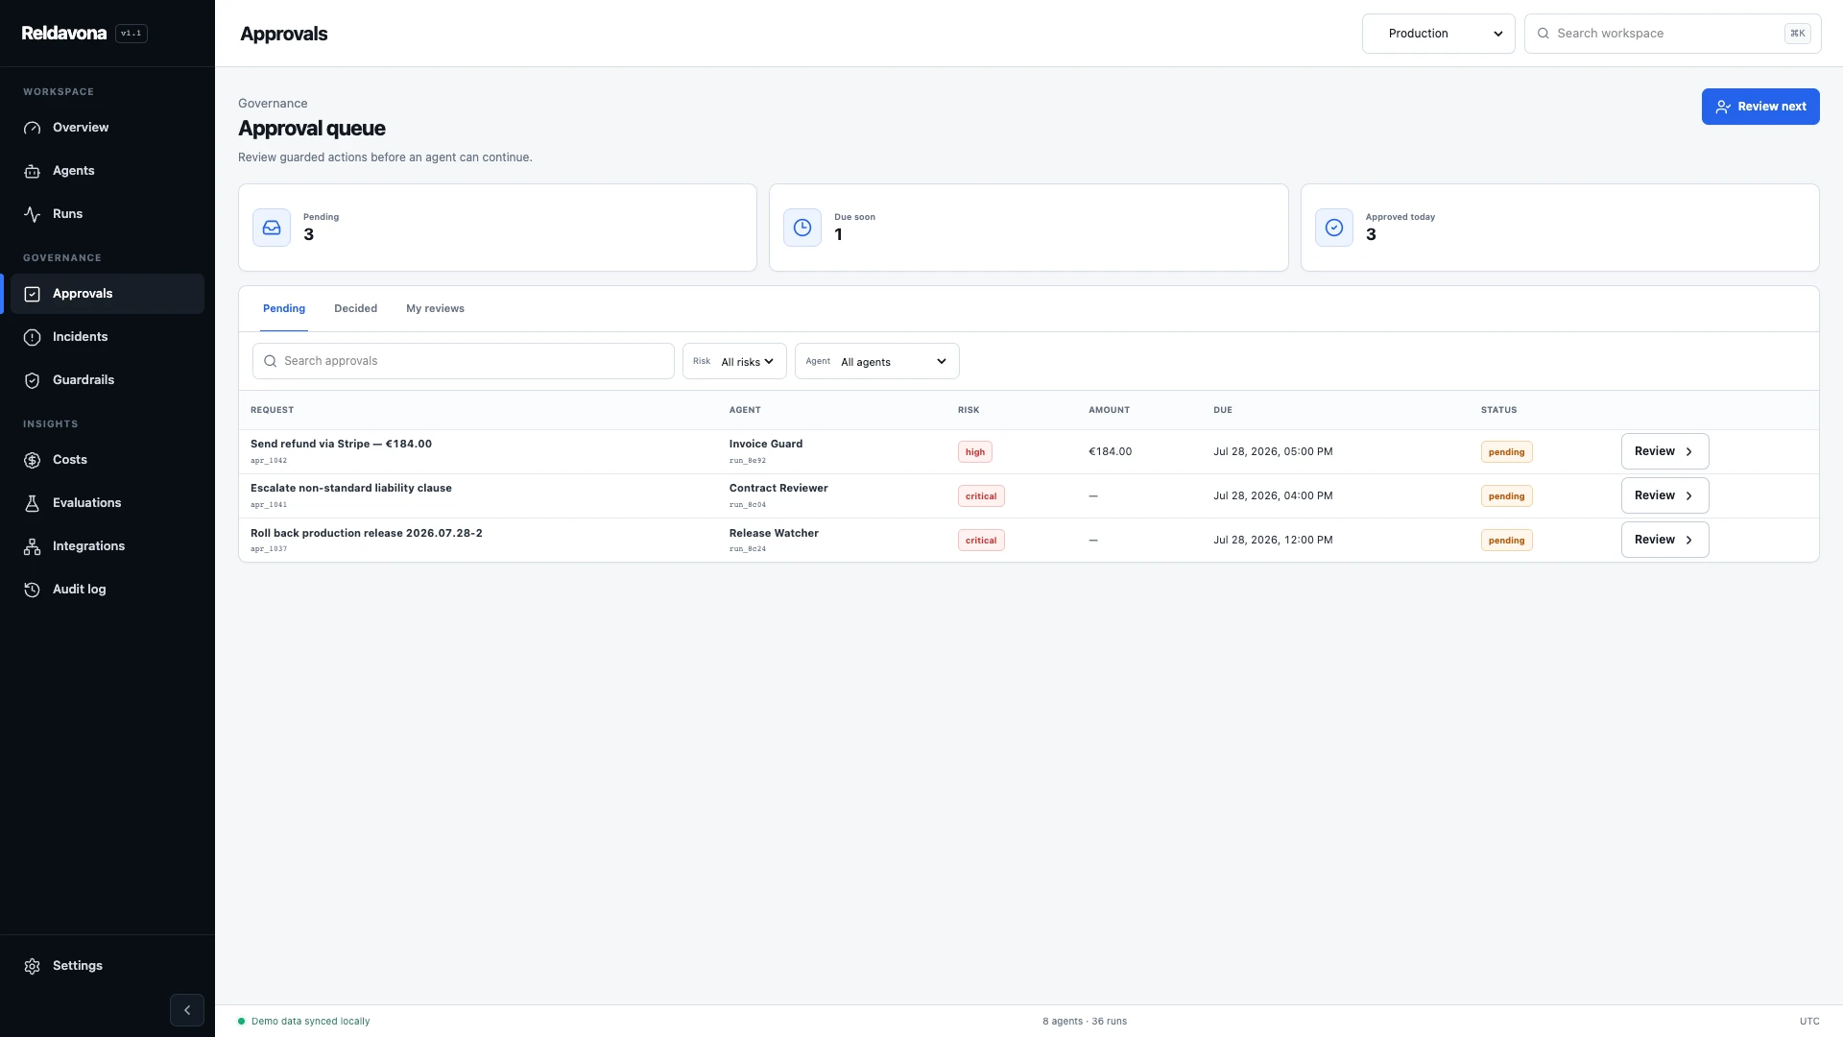Screen dimensions: 1843x1037
Task: Open Runs page from sidebar
Action: pyautogui.click(x=108, y=214)
